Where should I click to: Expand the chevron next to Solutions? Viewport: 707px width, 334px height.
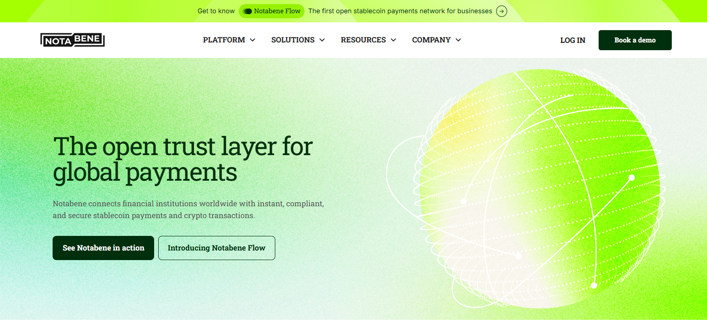click(322, 40)
